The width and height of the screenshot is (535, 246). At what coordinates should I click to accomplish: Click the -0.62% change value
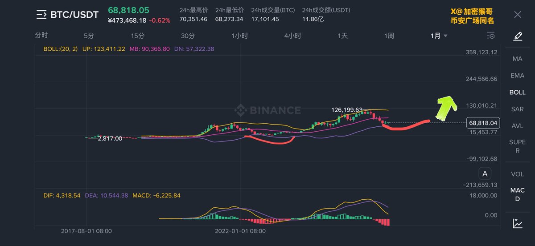point(160,20)
